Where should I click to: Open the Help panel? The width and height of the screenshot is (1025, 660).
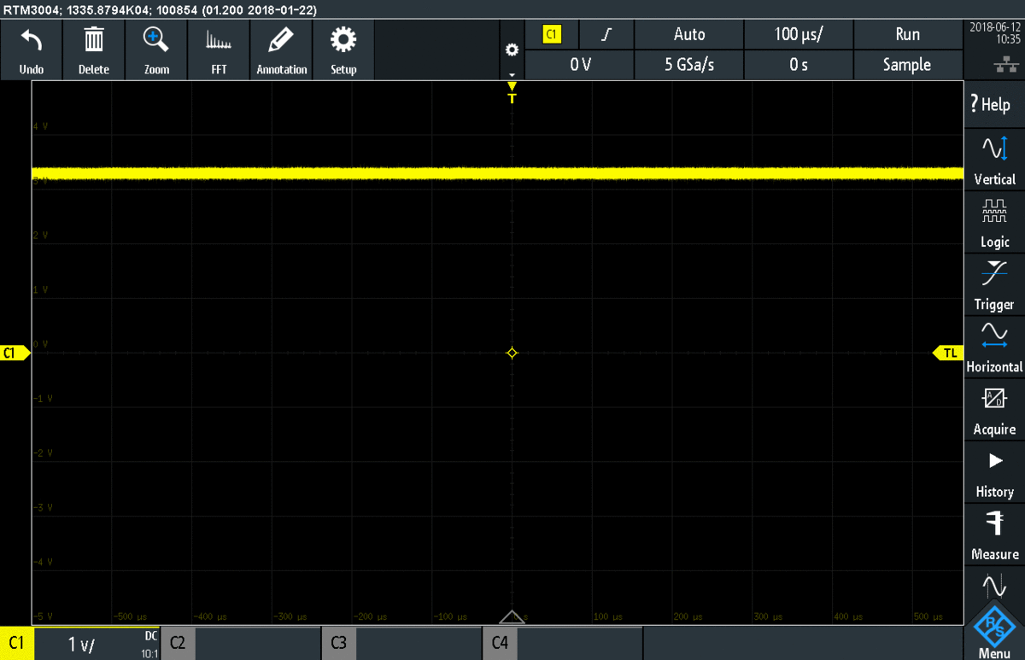tap(993, 104)
